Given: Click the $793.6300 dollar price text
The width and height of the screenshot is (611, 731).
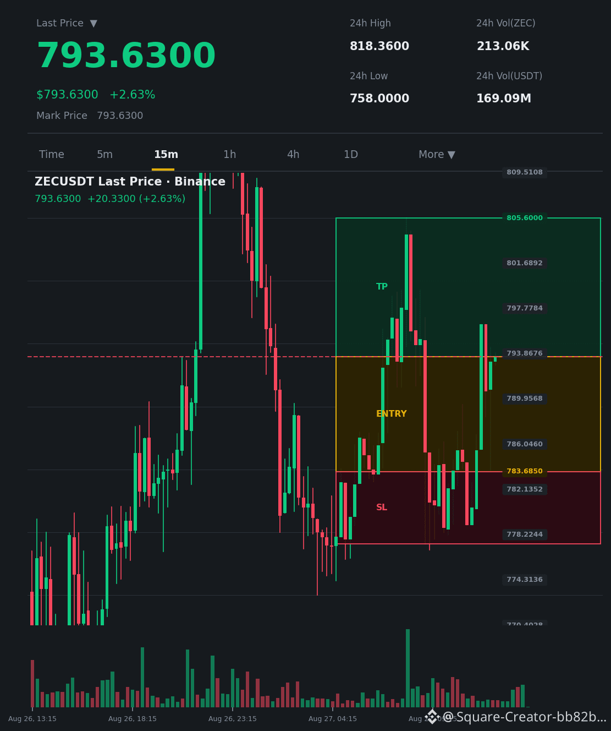Looking at the screenshot, I should click(67, 95).
